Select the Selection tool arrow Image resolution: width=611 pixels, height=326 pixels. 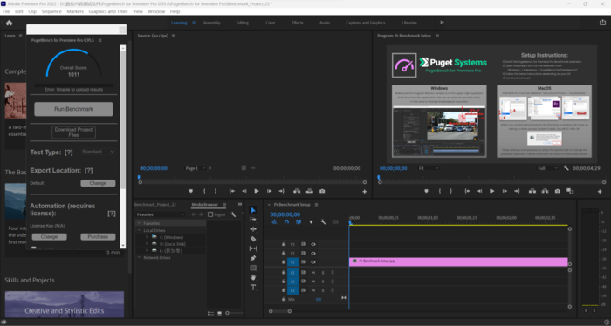click(x=253, y=210)
